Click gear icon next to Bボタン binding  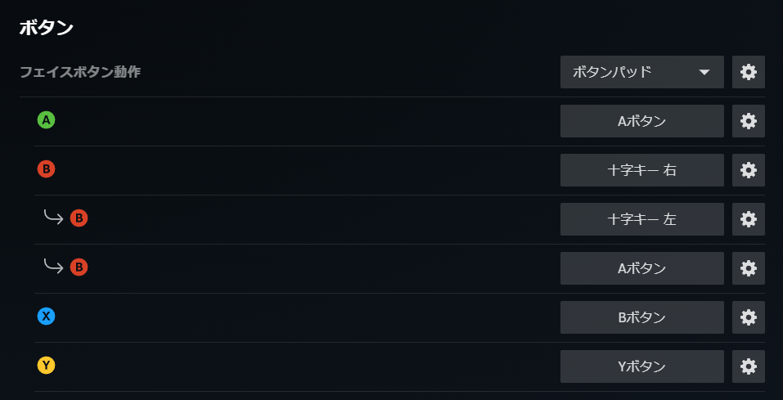[x=748, y=317]
